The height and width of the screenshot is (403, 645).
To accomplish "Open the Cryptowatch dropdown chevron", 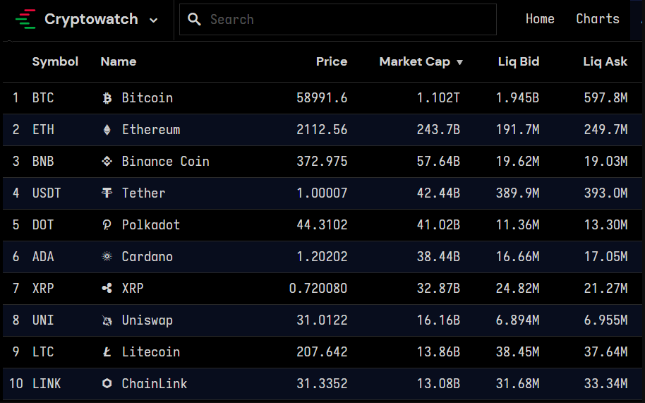I will [x=153, y=20].
